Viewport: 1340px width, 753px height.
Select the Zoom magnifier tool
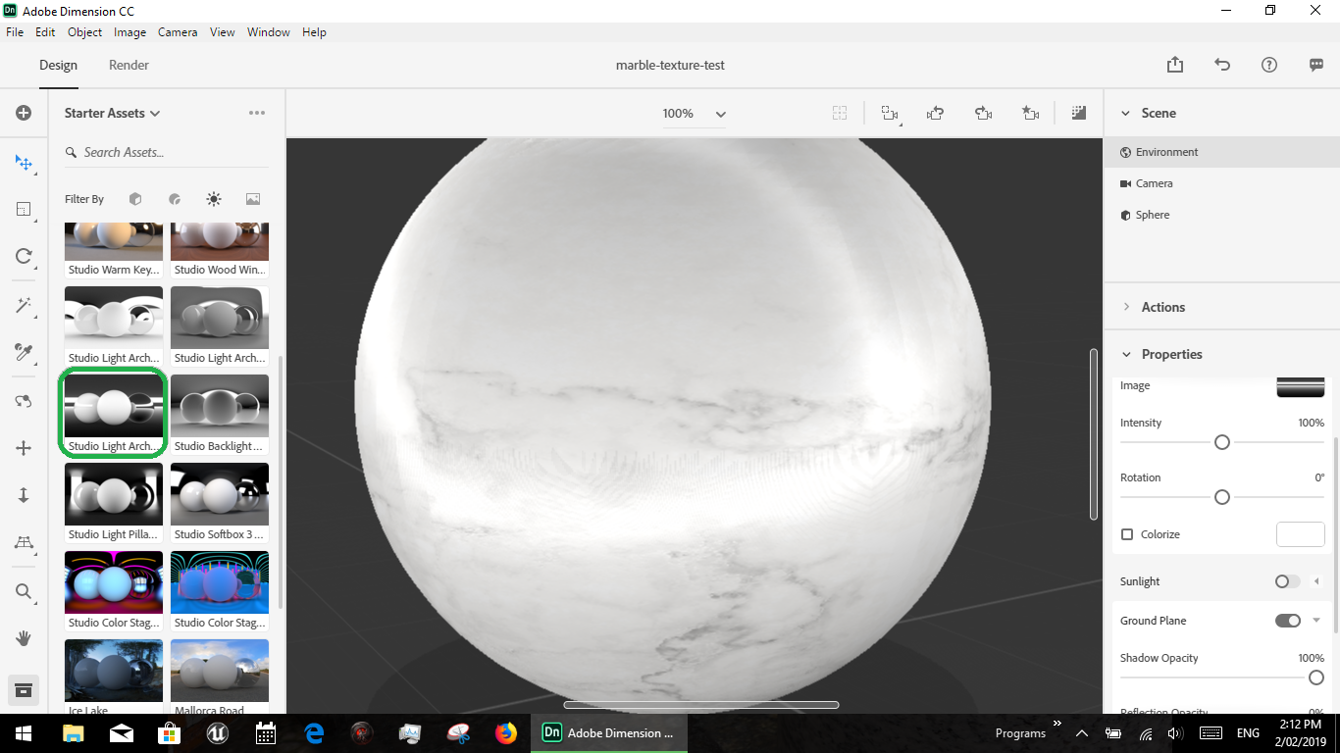click(x=24, y=591)
